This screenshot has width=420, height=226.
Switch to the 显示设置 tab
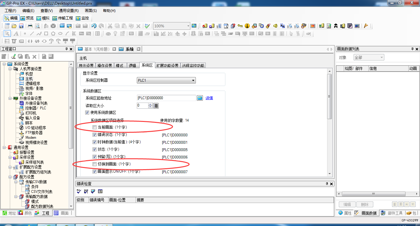point(86,65)
